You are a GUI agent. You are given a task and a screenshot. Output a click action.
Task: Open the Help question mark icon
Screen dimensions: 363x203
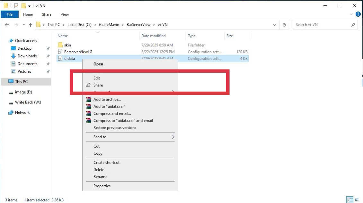pyautogui.click(x=358, y=14)
